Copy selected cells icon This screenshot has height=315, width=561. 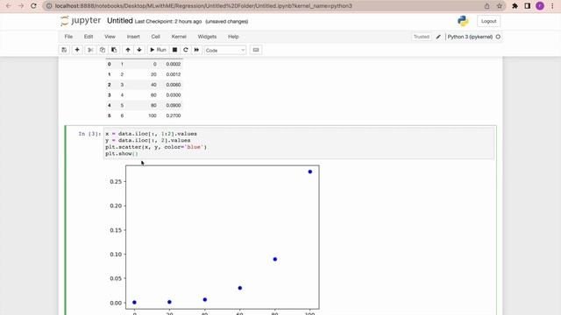(103, 50)
